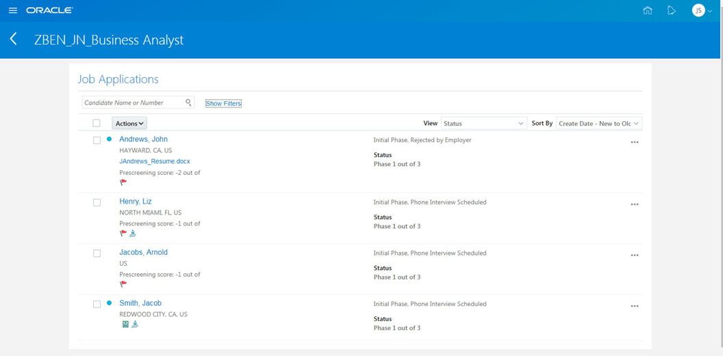Click 'Initial Phase, Rejected by Employer' text

point(422,140)
